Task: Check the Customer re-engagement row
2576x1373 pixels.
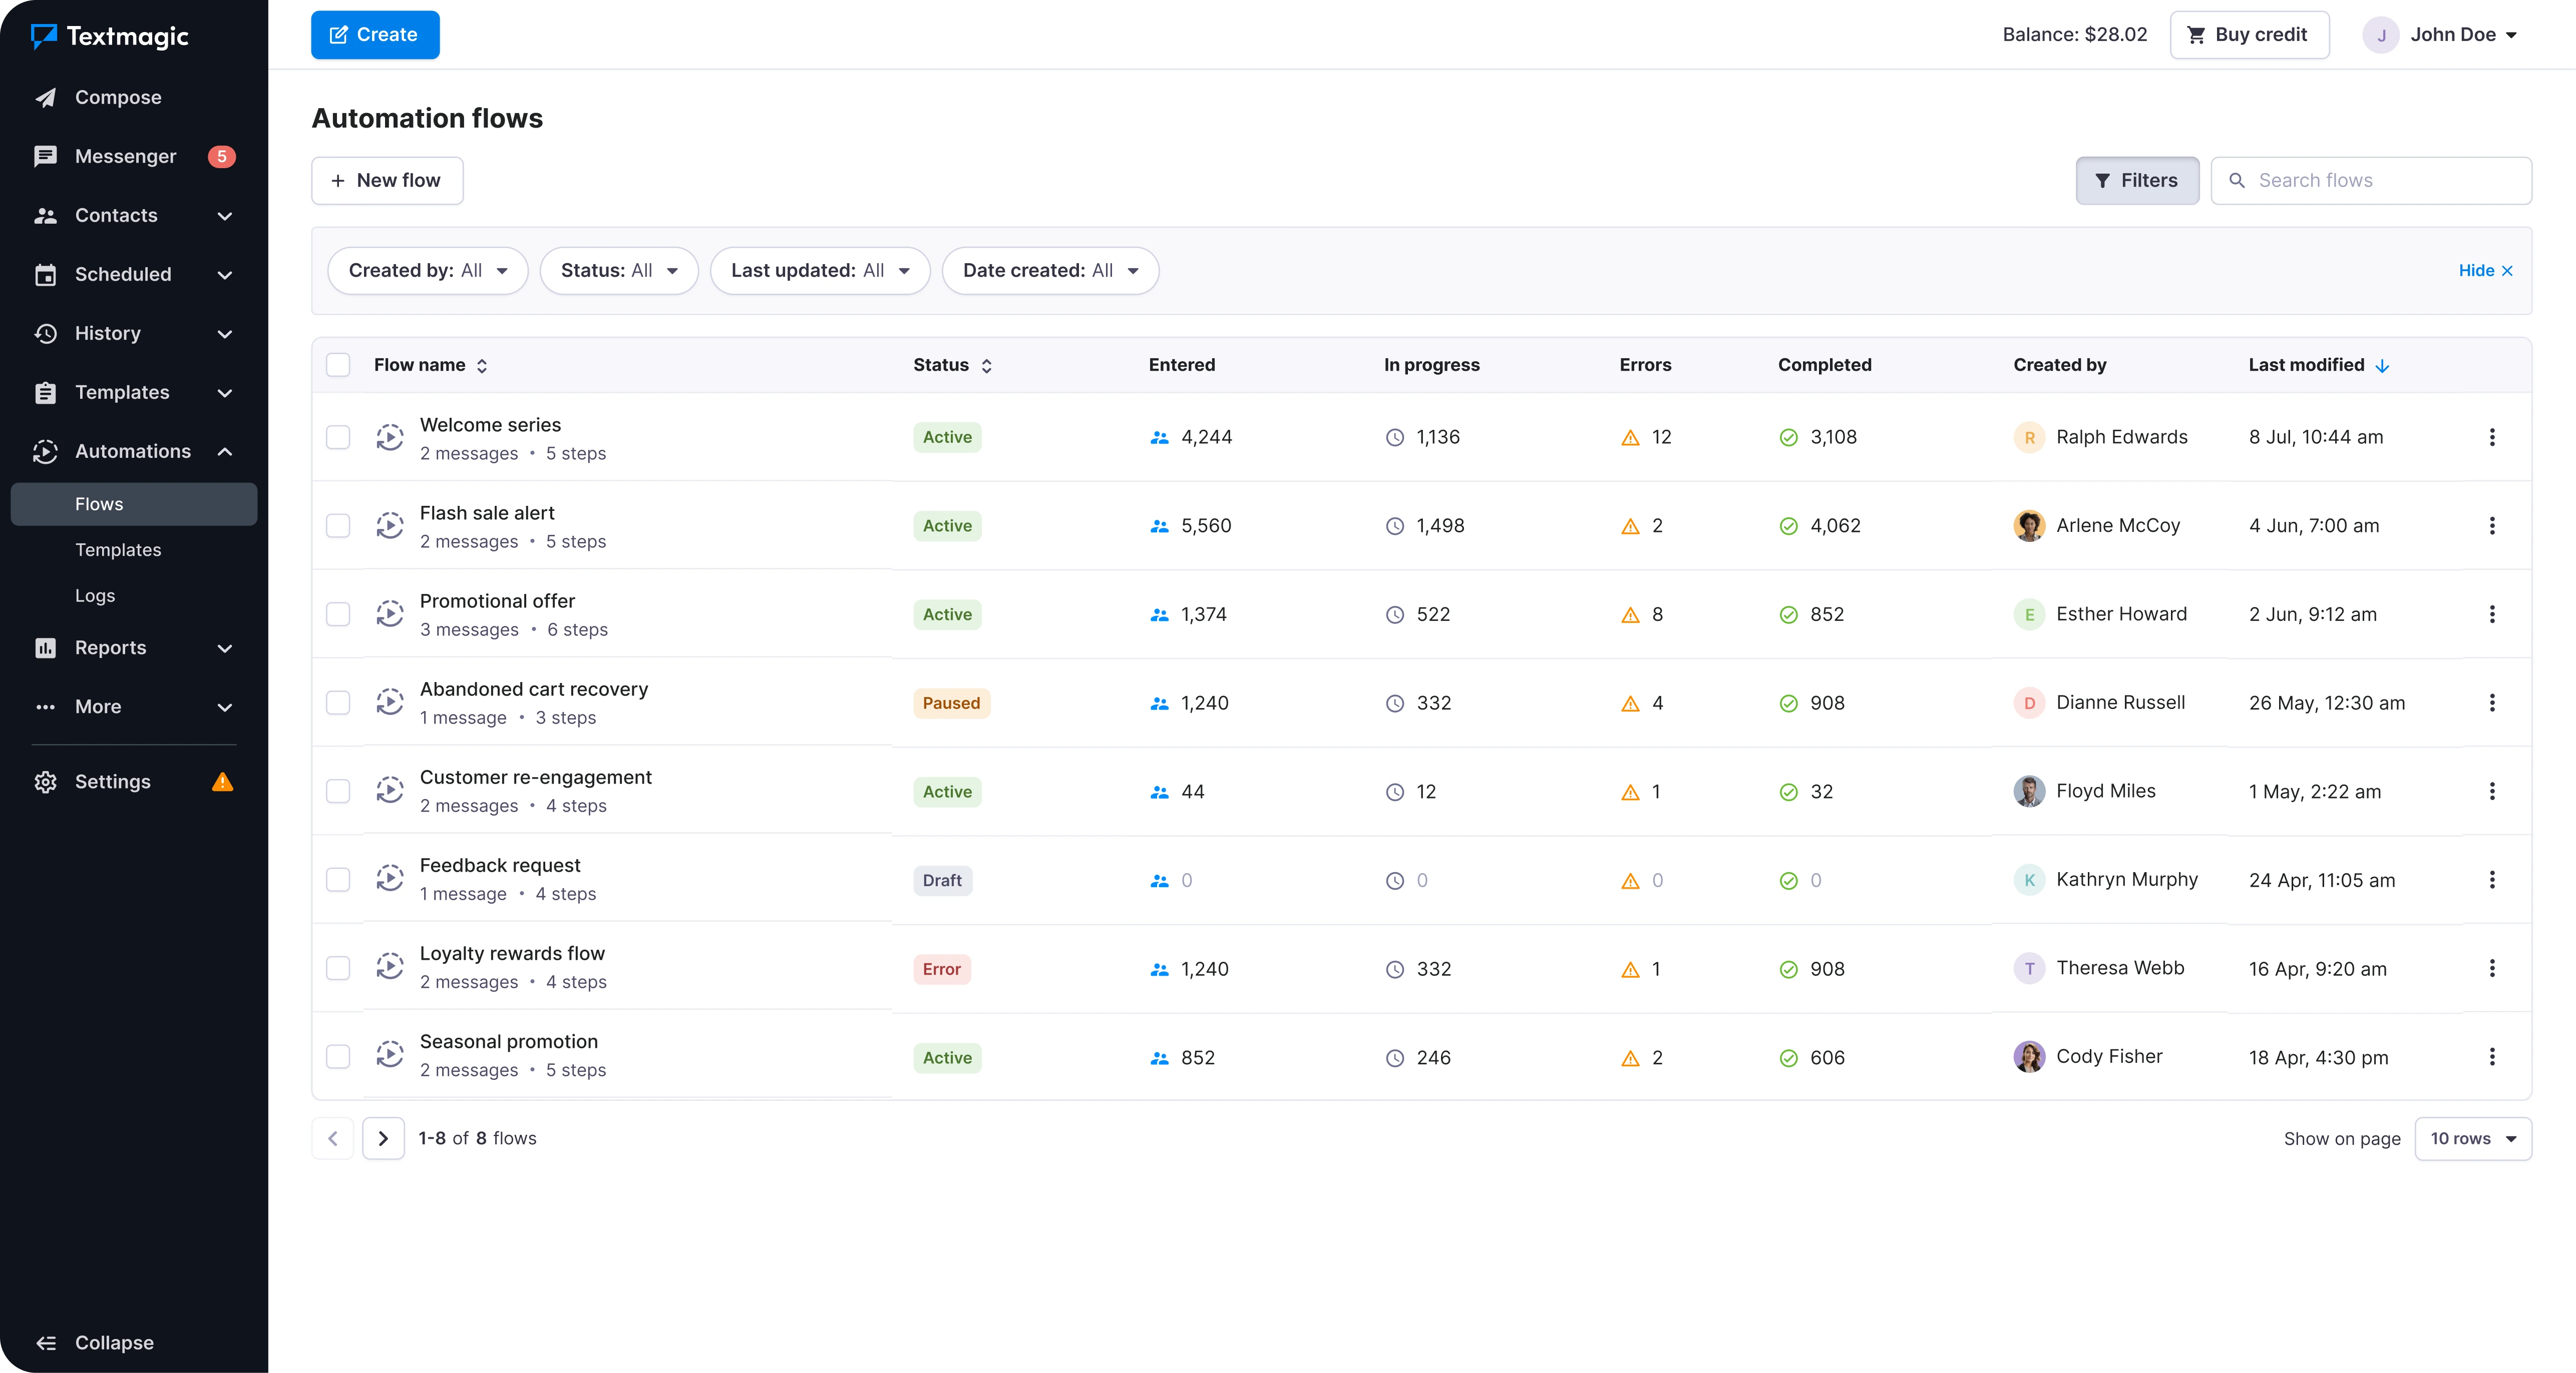Action: [x=338, y=792]
